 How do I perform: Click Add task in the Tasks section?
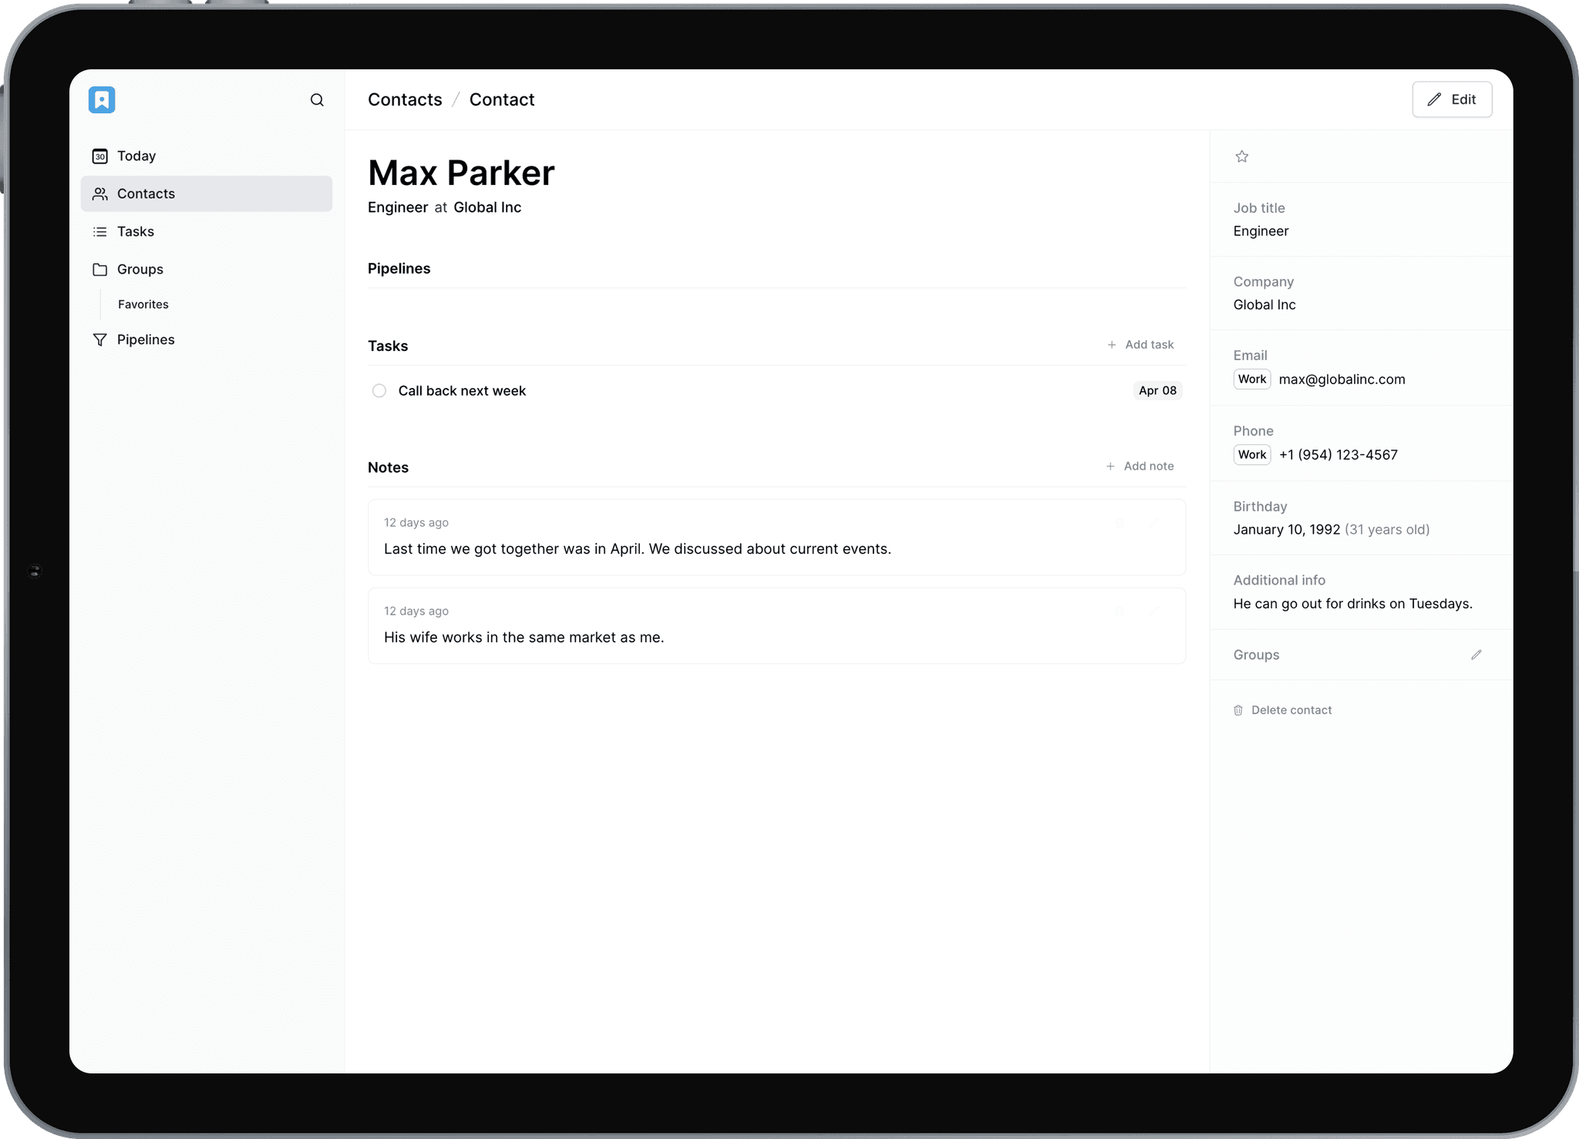[1148, 345]
